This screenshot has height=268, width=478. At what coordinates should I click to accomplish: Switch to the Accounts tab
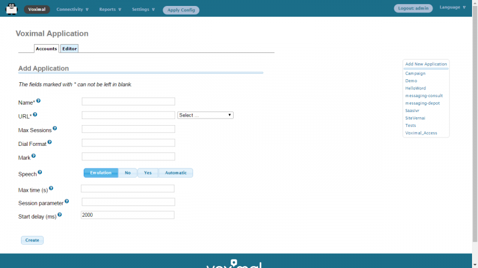click(47, 49)
